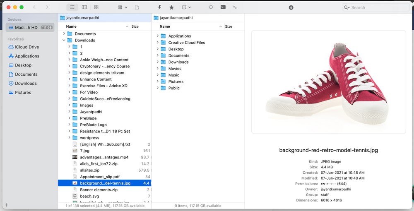Collapse the Downloads folder in left pane
This screenshot has width=414, height=211.
tap(64, 41)
